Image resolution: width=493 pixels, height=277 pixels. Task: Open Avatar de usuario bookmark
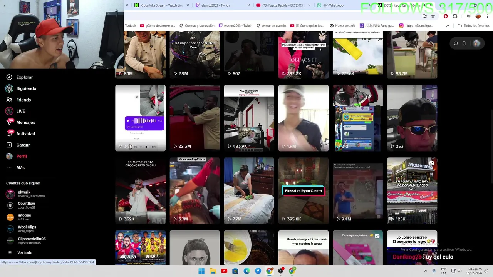click(x=271, y=26)
